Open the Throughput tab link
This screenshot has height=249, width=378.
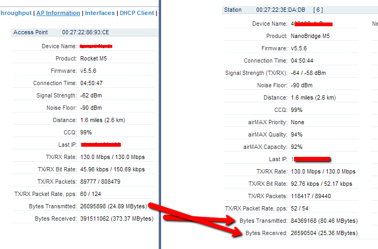[x=15, y=13]
